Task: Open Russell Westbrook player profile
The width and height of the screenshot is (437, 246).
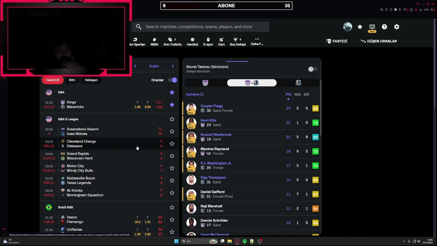Action: click(216, 135)
